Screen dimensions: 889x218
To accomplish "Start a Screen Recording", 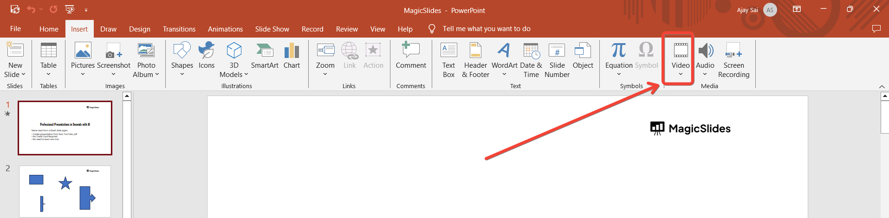I will click(733, 59).
